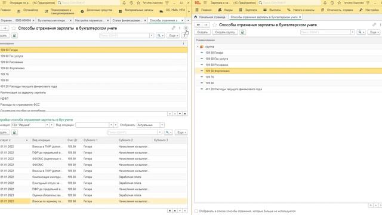Open history icon in left window title bar

pos(131,2)
